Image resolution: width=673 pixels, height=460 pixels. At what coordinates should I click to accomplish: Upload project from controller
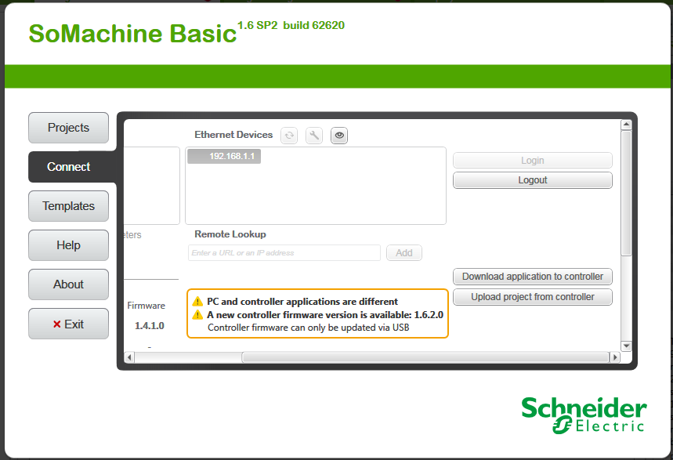pyautogui.click(x=532, y=296)
